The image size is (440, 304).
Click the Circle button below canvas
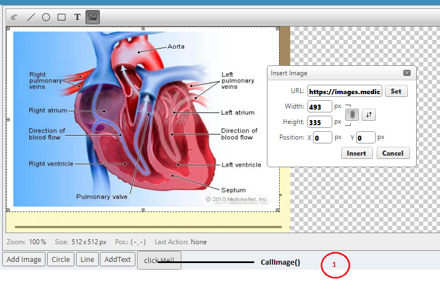tap(60, 260)
